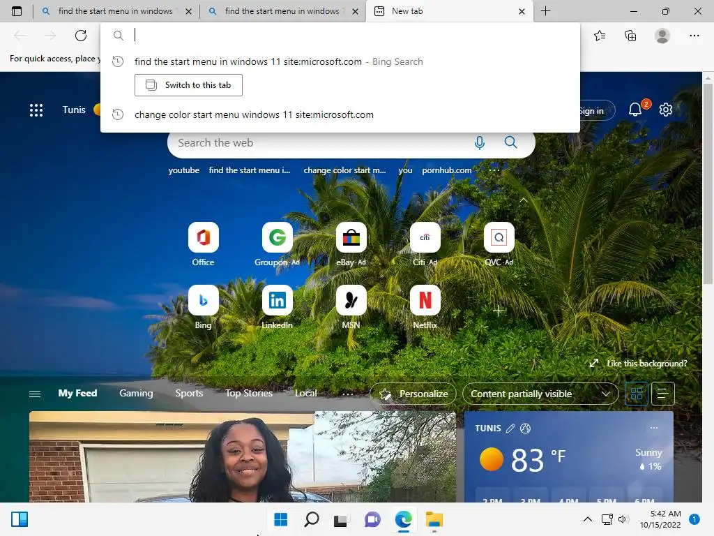Open the new tab with plus icon
Viewport: 714px width, 536px height.
(545, 11)
